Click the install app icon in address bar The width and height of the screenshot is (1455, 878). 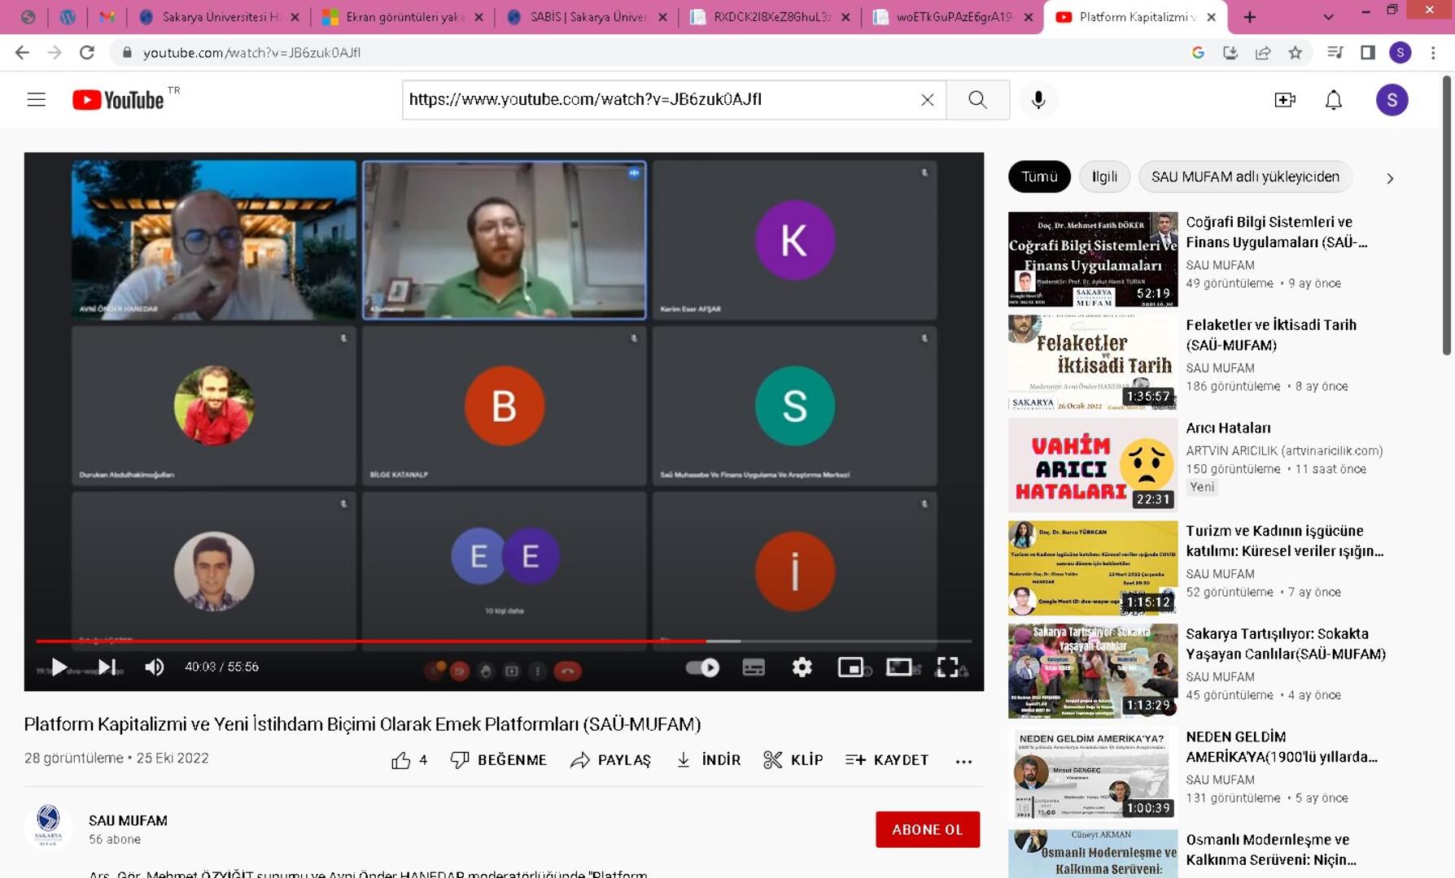[1230, 53]
